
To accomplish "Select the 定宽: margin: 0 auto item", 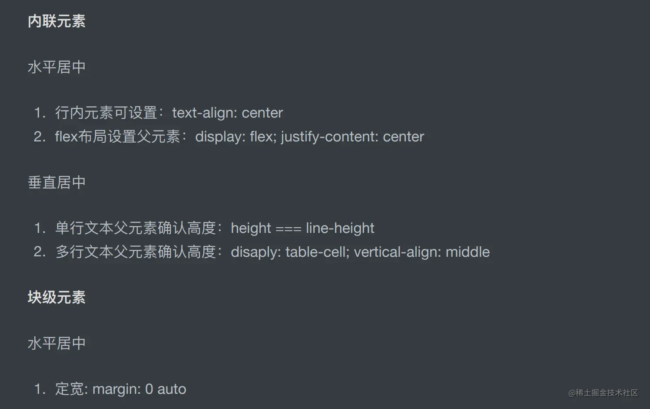I will (x=110, y=389).
